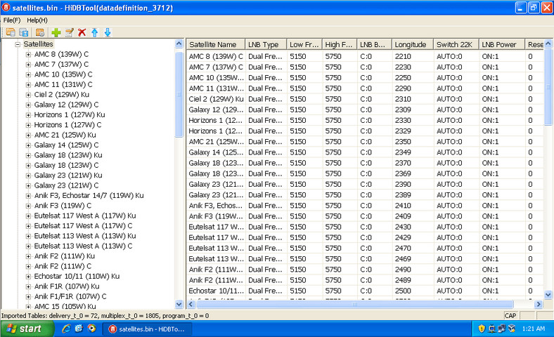
Task: Click the AMC 7 (137W) C table cell
Action: click(216, 67)
